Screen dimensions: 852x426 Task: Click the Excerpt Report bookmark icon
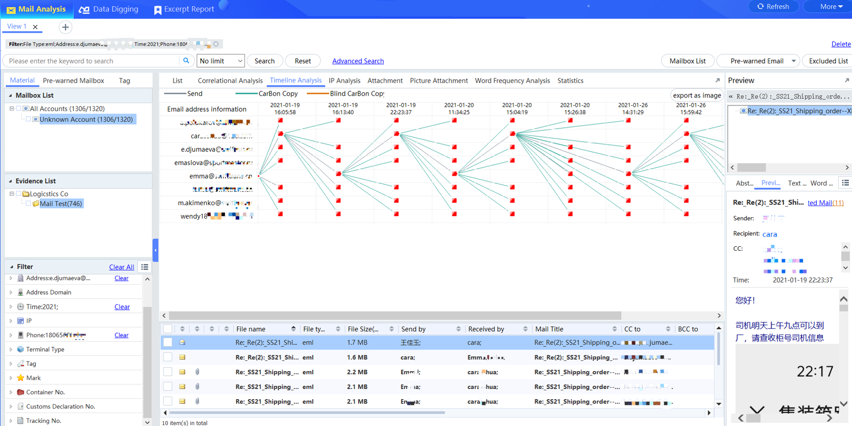[x=158, y=10]
